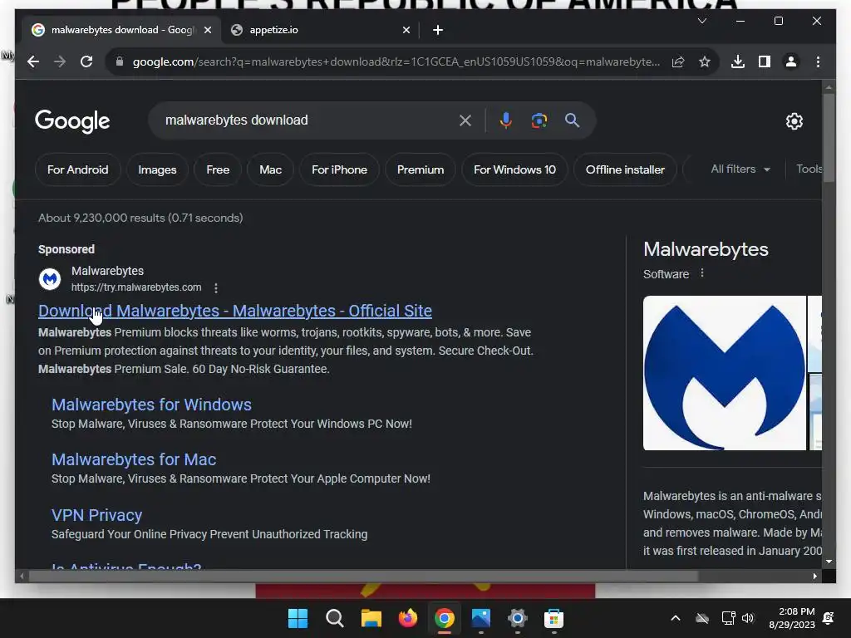Image resolution: width=851 pixels, height=638 pixels.
Task: Open Settings gear in taskbar
Action: point(517,618)
